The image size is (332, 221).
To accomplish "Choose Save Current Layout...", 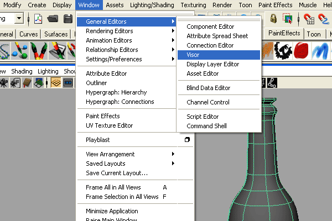I will pos(135,173).
